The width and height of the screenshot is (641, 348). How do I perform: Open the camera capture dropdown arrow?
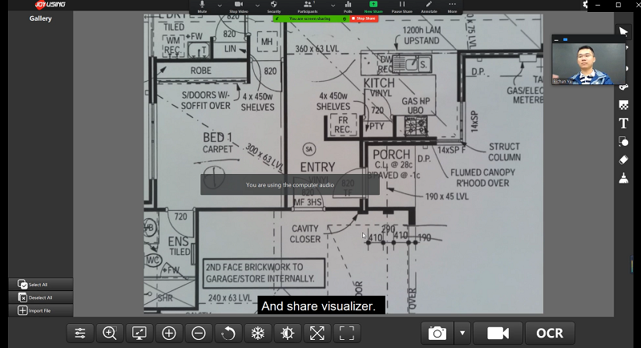click(x=462, y=333)
